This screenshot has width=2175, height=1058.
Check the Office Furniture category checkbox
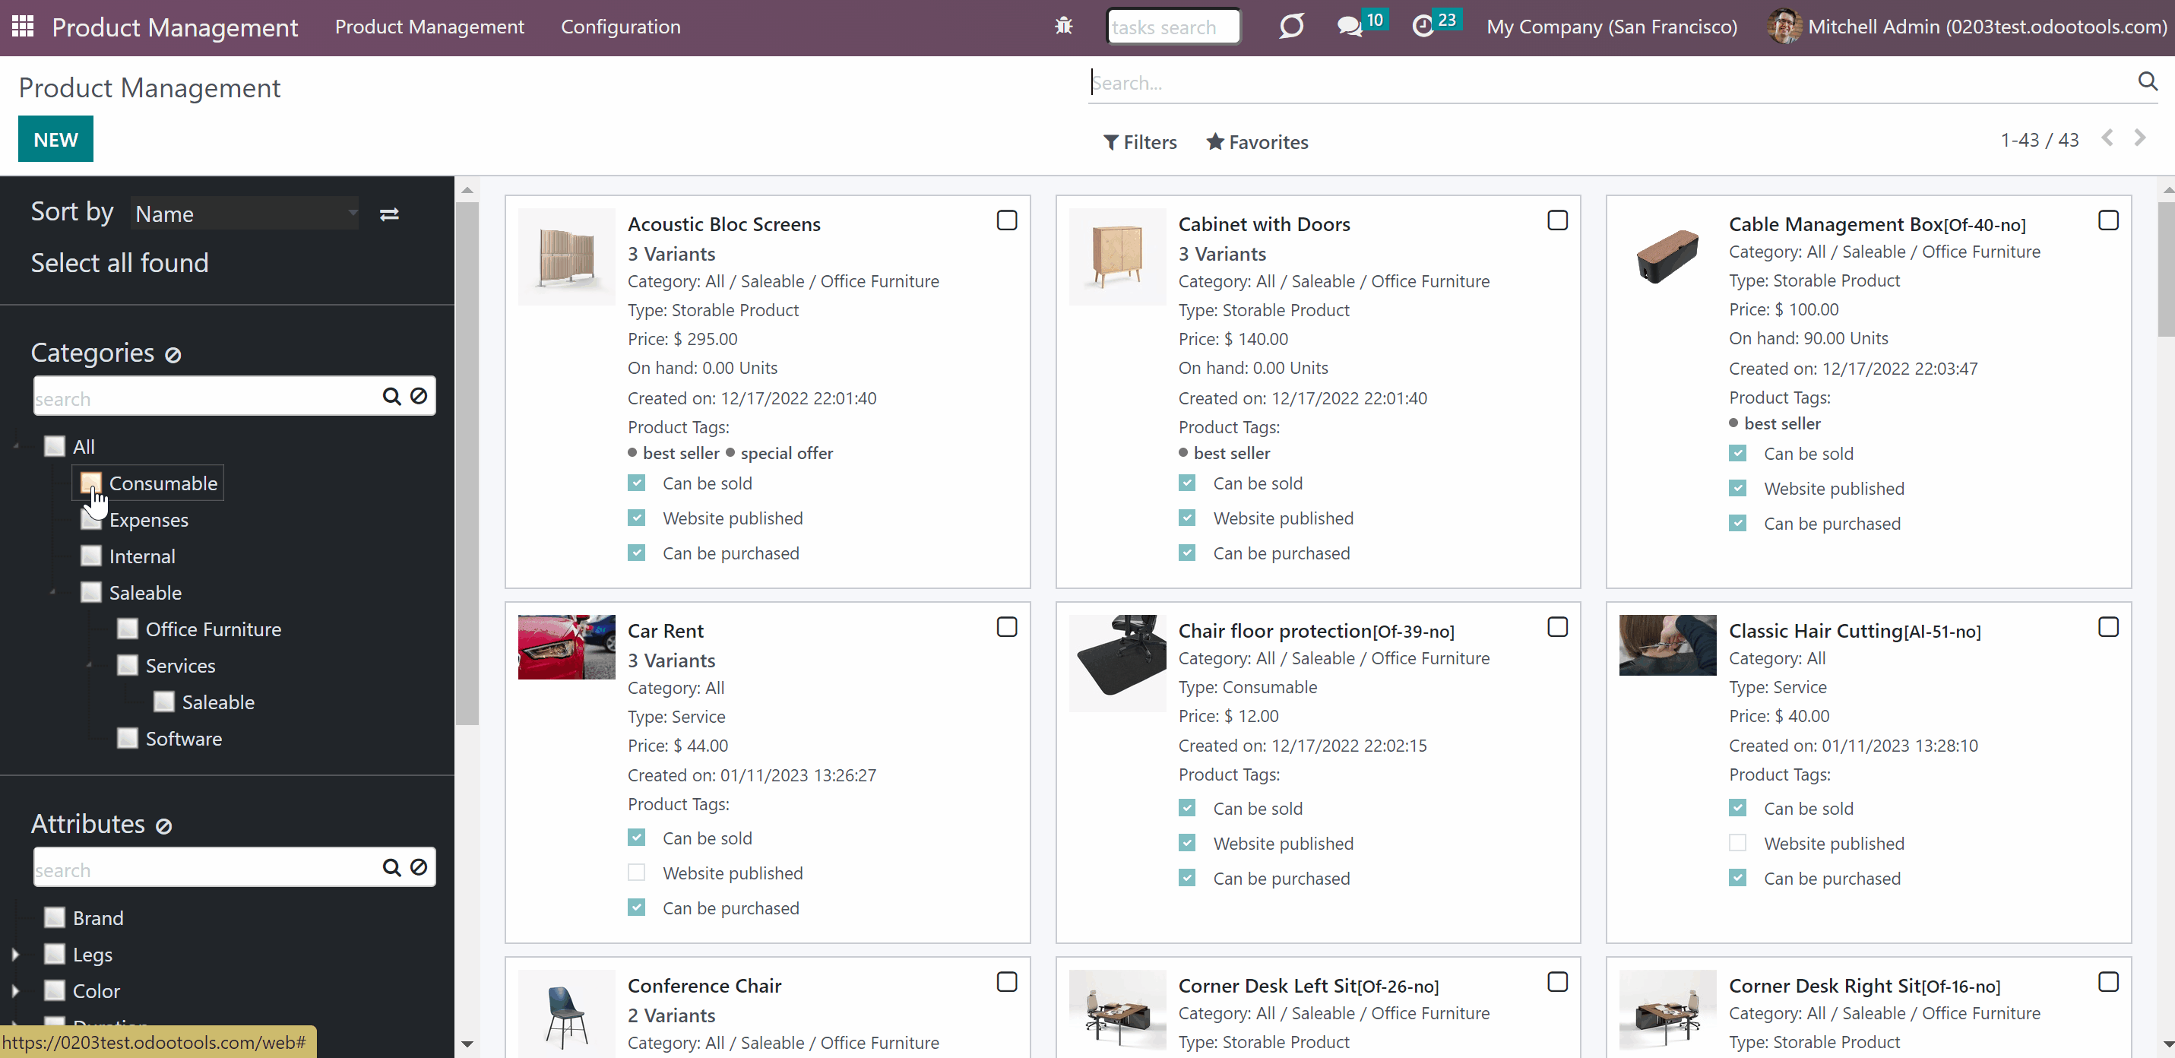127,629
